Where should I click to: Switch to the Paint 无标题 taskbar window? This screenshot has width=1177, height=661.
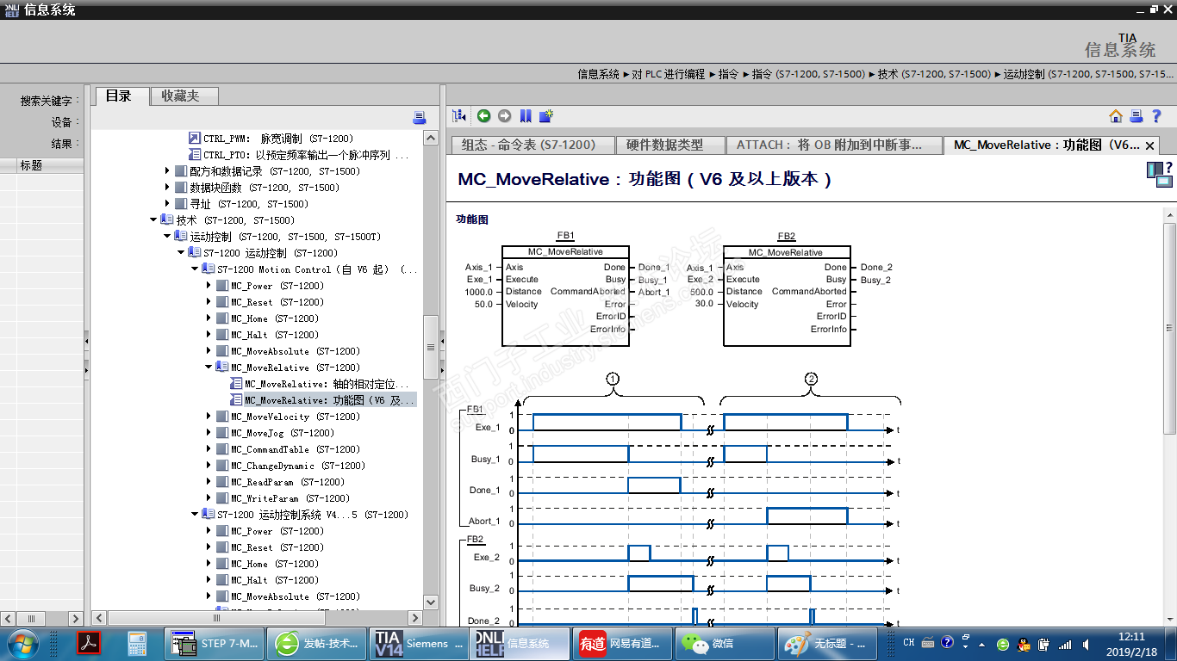point(825,643)
